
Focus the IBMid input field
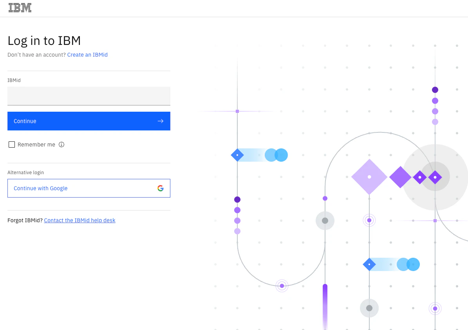(x=89, y=96)
